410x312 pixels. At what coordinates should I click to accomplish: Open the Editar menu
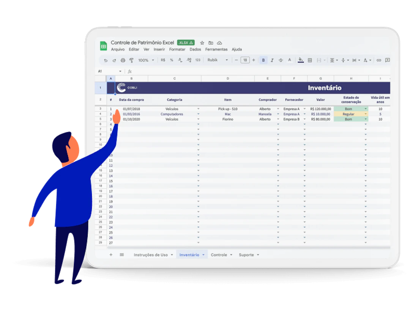134,49
